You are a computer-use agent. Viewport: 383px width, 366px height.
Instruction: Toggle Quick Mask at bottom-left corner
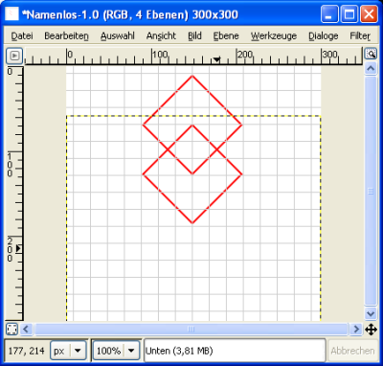(x=12, y=329)
